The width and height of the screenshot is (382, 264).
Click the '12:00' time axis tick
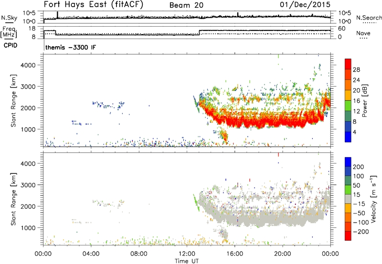click(187, 254)
